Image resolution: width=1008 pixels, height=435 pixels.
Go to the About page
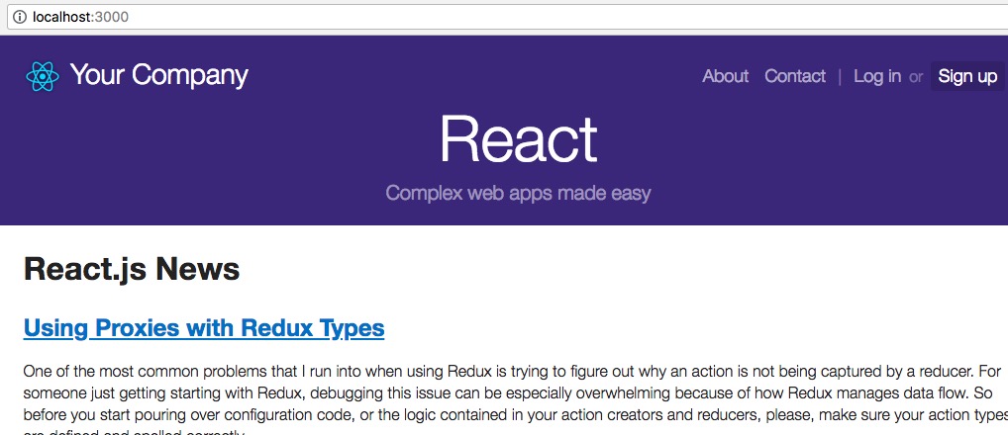tap(725, 76)
